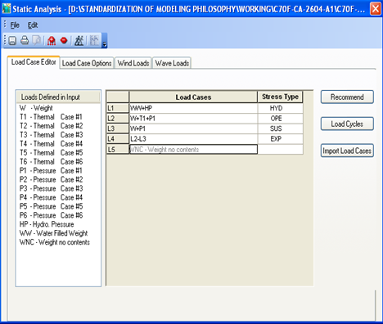Click the Recommend button
The height and width of the screenshot is (324, 383).
tap(347, 97)
